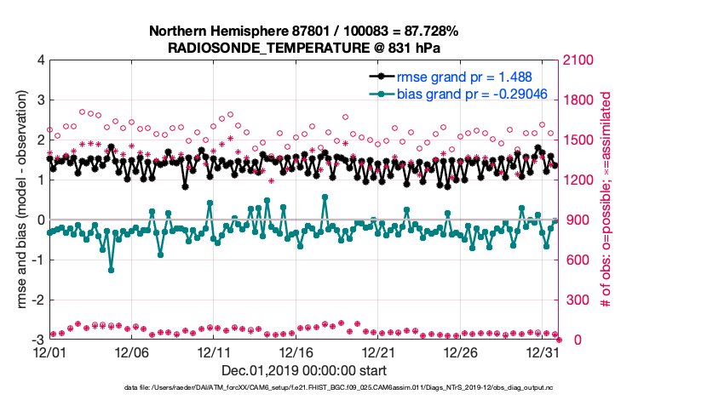Click the -3 tick on the left axis

click(37, 340)
